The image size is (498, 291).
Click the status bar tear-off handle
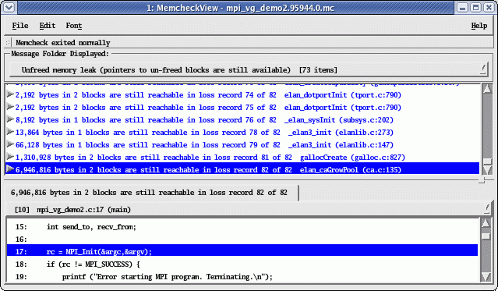click(x=8, y=43)
